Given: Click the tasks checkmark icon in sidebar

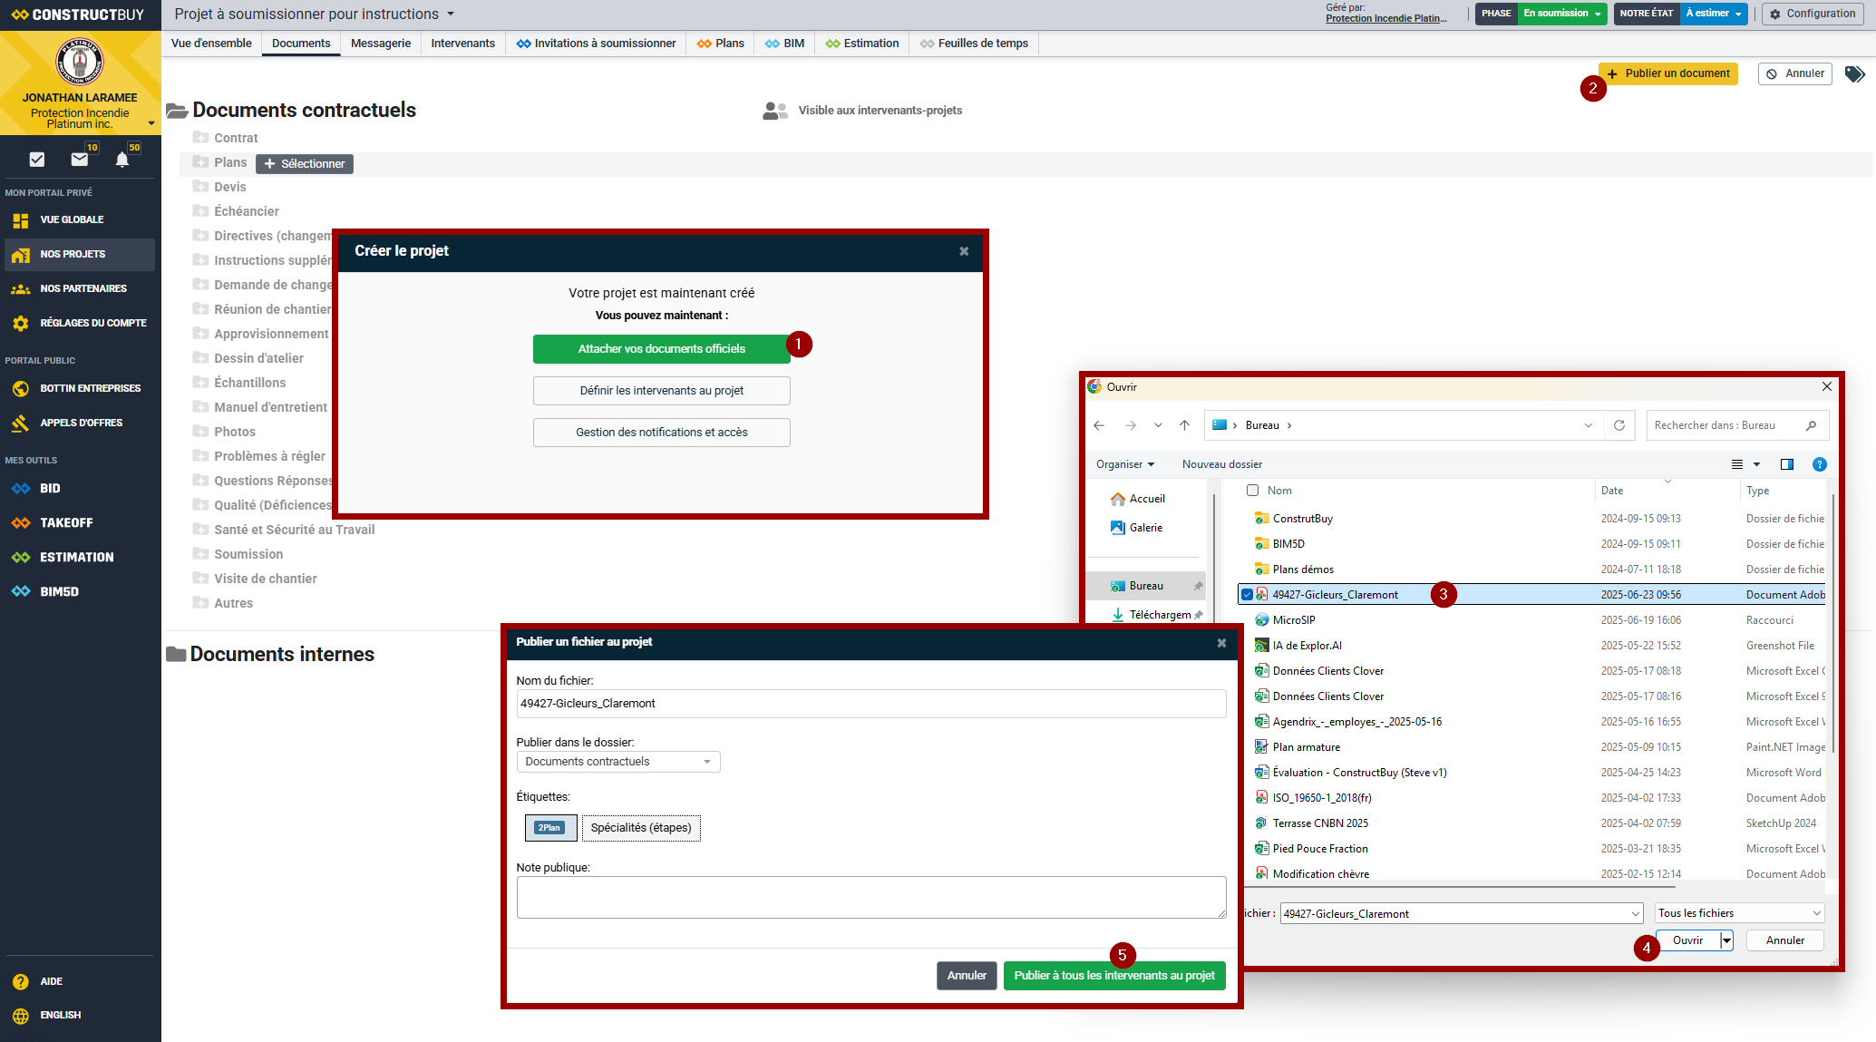Looking at the screenshot, I should [x=37, y=160].
